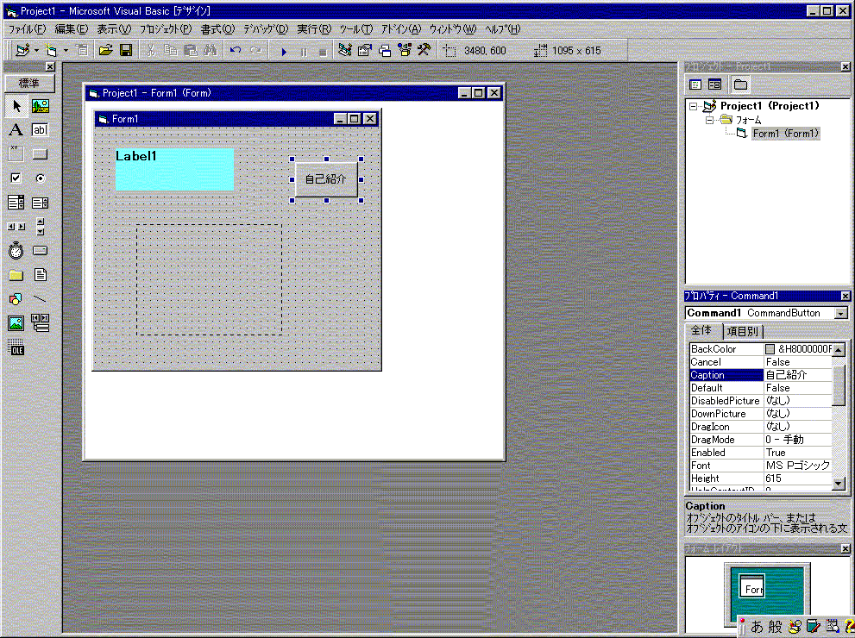Screen dimensions: 855x638
Task: Select the OptionButton tool in the toolbox
Action: point(40,178)
